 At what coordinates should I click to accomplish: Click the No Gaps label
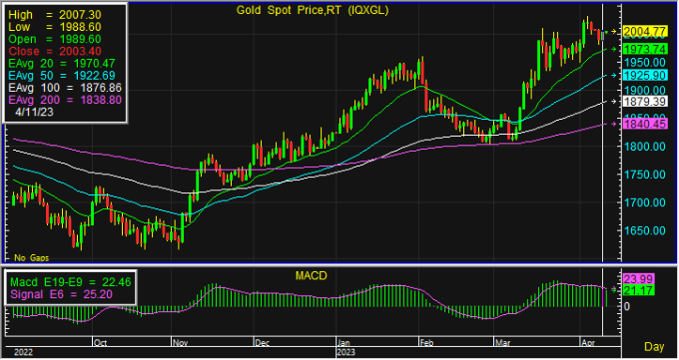click(x=32, y=258)
